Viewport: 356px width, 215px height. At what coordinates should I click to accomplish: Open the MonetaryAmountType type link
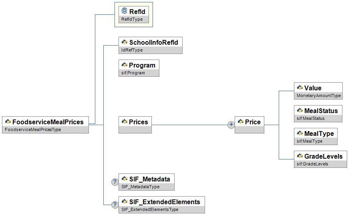click(x=319, y=96)
